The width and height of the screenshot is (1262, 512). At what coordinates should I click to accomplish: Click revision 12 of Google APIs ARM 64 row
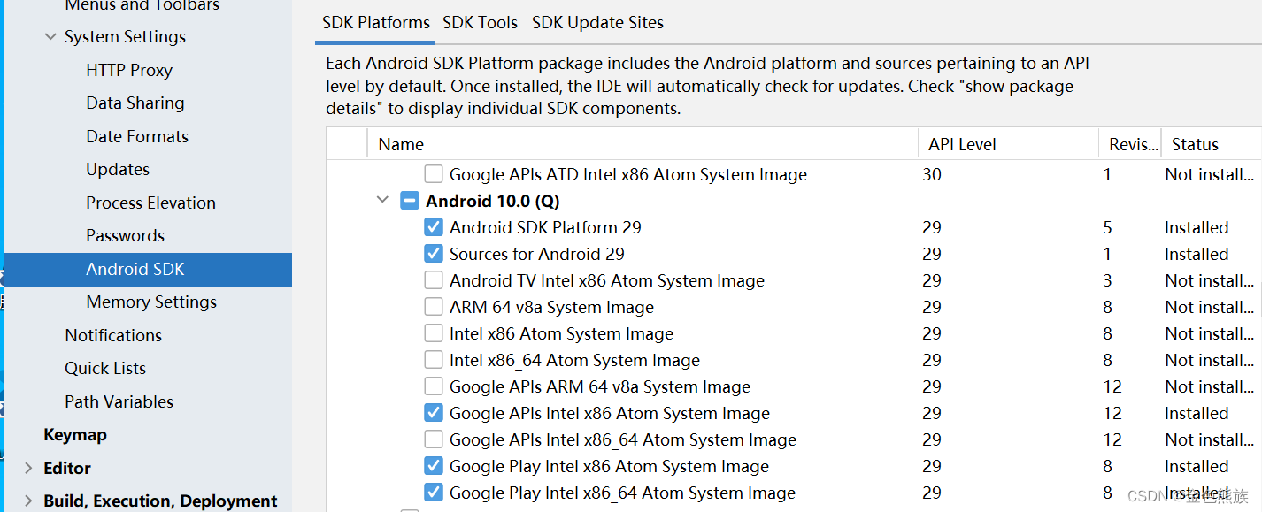[1112, 386]
